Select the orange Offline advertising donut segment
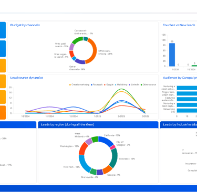 pos(94,51)
